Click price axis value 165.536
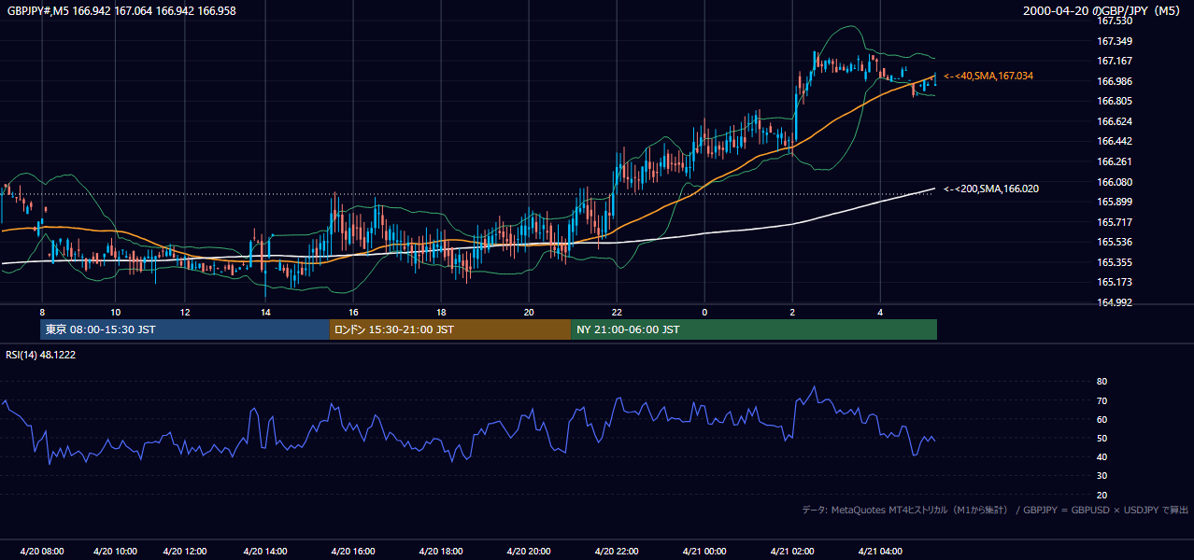Screen dimensions: 1194x560 click(x=1114, y=242)
